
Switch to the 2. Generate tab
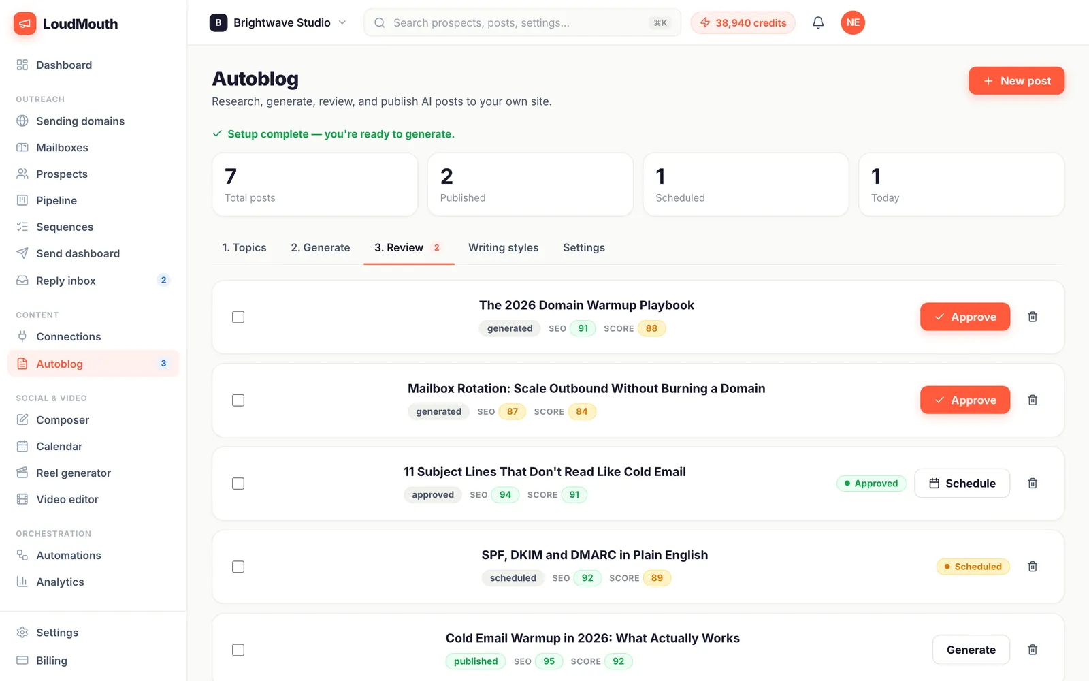pos(321,247)
